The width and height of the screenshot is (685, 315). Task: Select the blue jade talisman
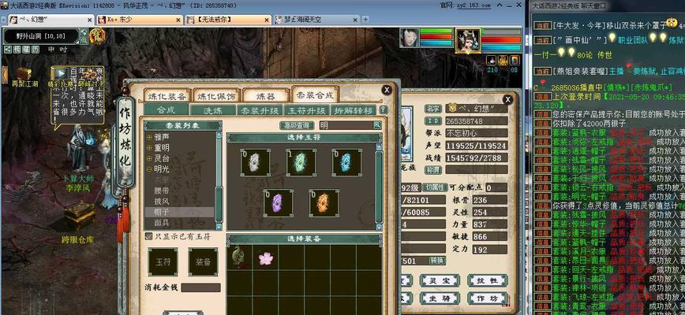(x=346, y=162)
